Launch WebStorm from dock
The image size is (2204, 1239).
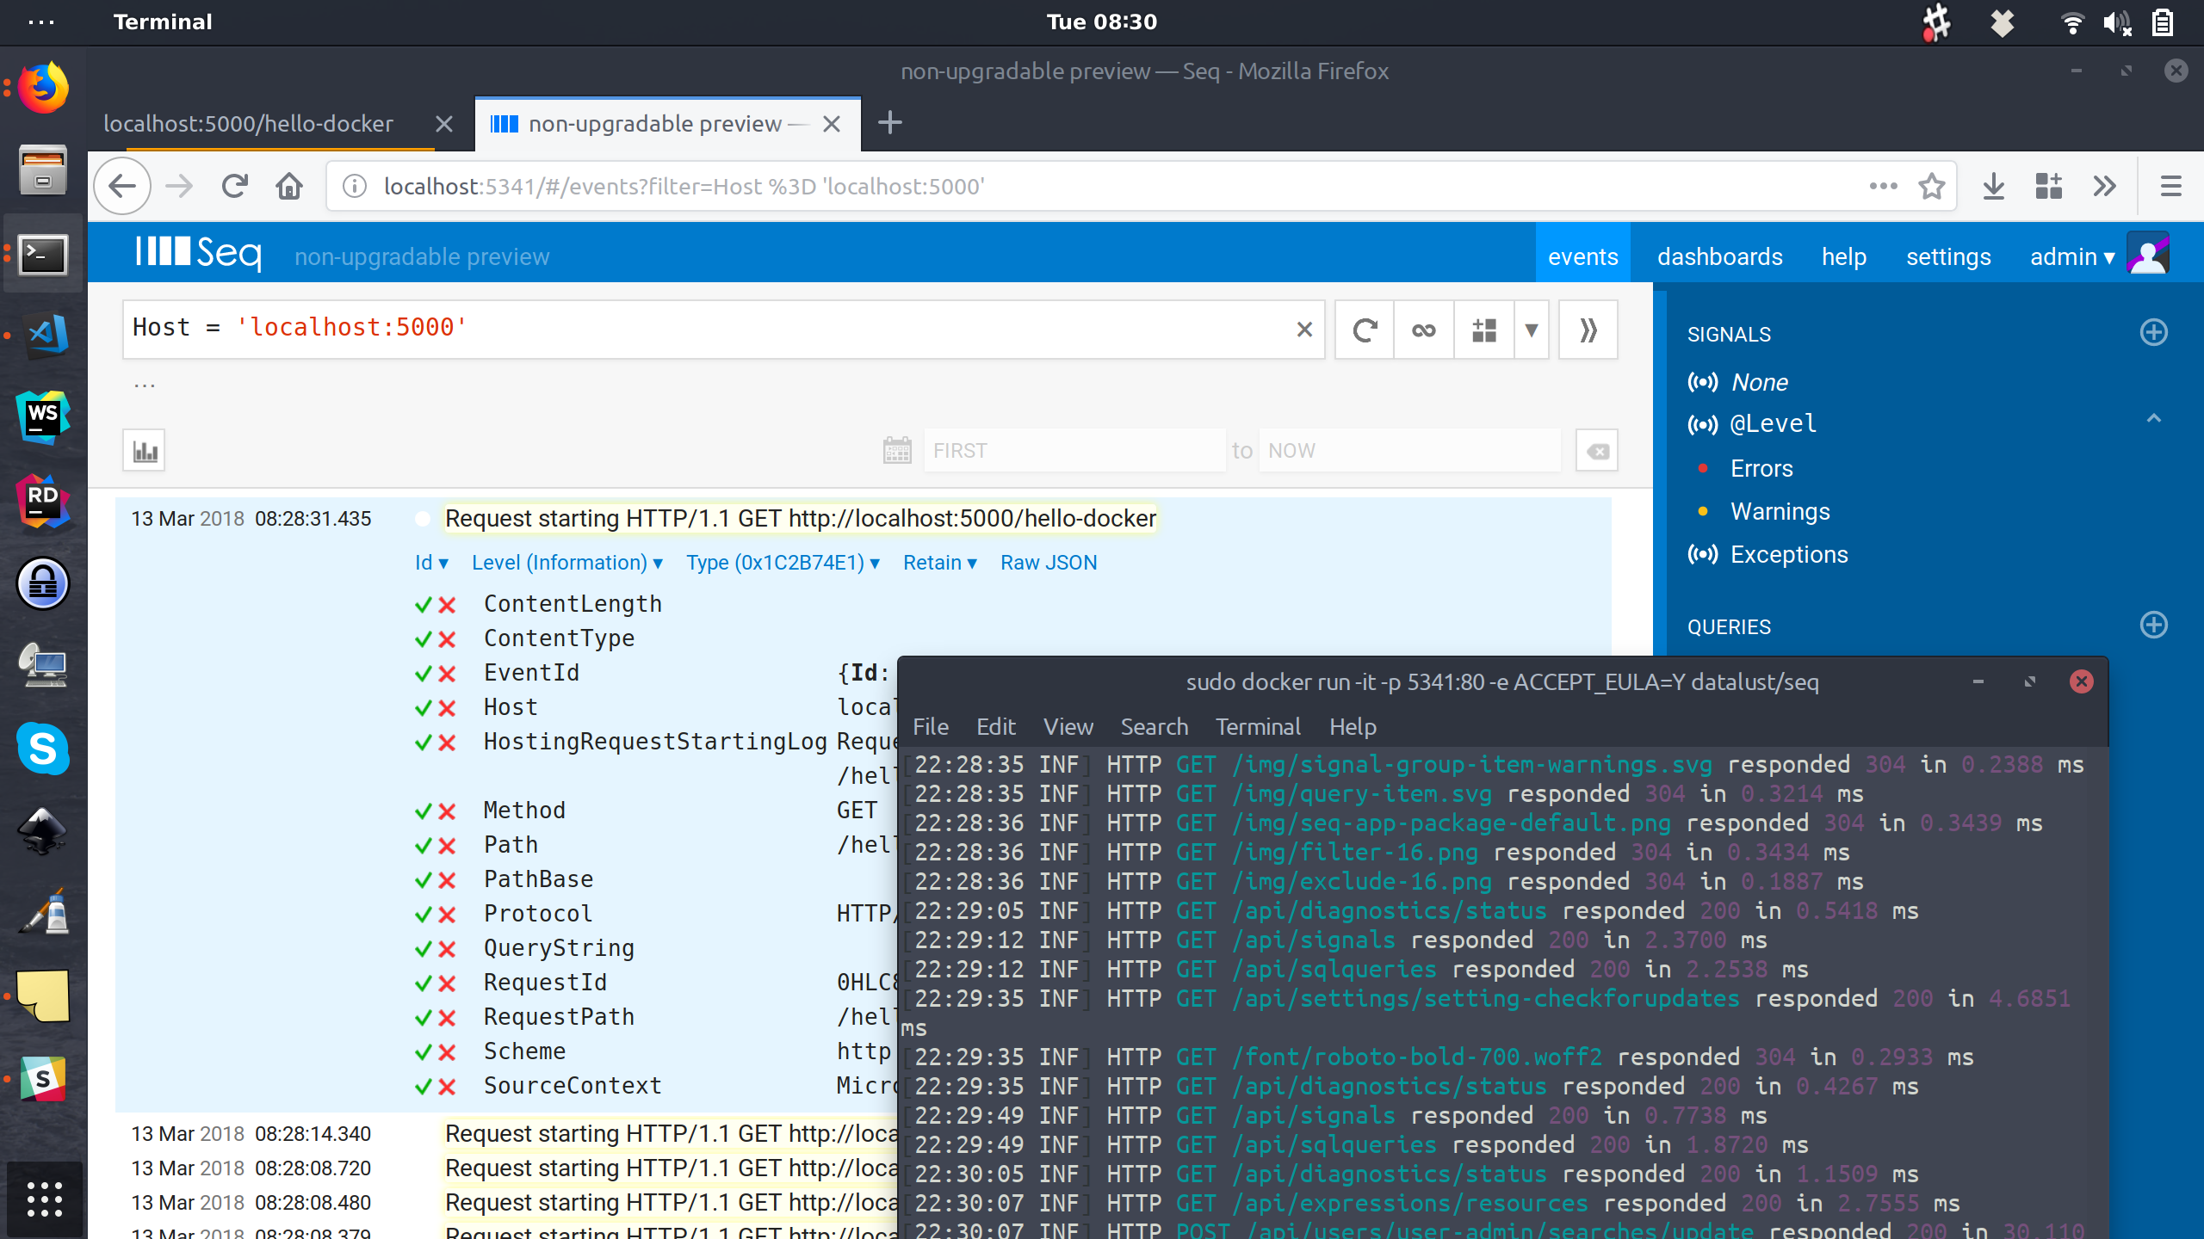click(x=43, y=417)
